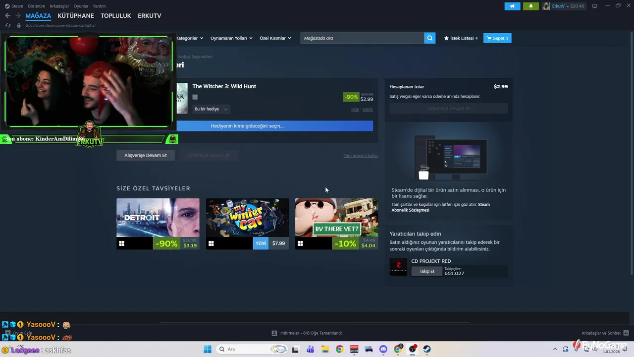Click the Kaldır link for Witcher 3

coord(368,109)
